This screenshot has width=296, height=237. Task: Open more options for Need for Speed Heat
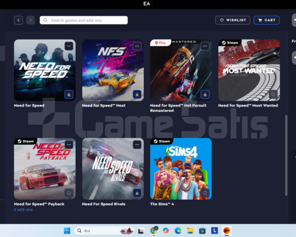click(137, 46)
